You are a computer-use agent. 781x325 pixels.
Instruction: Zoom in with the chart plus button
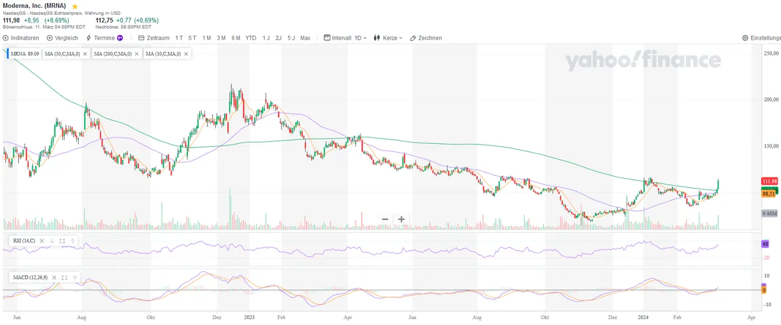(401, 219)
